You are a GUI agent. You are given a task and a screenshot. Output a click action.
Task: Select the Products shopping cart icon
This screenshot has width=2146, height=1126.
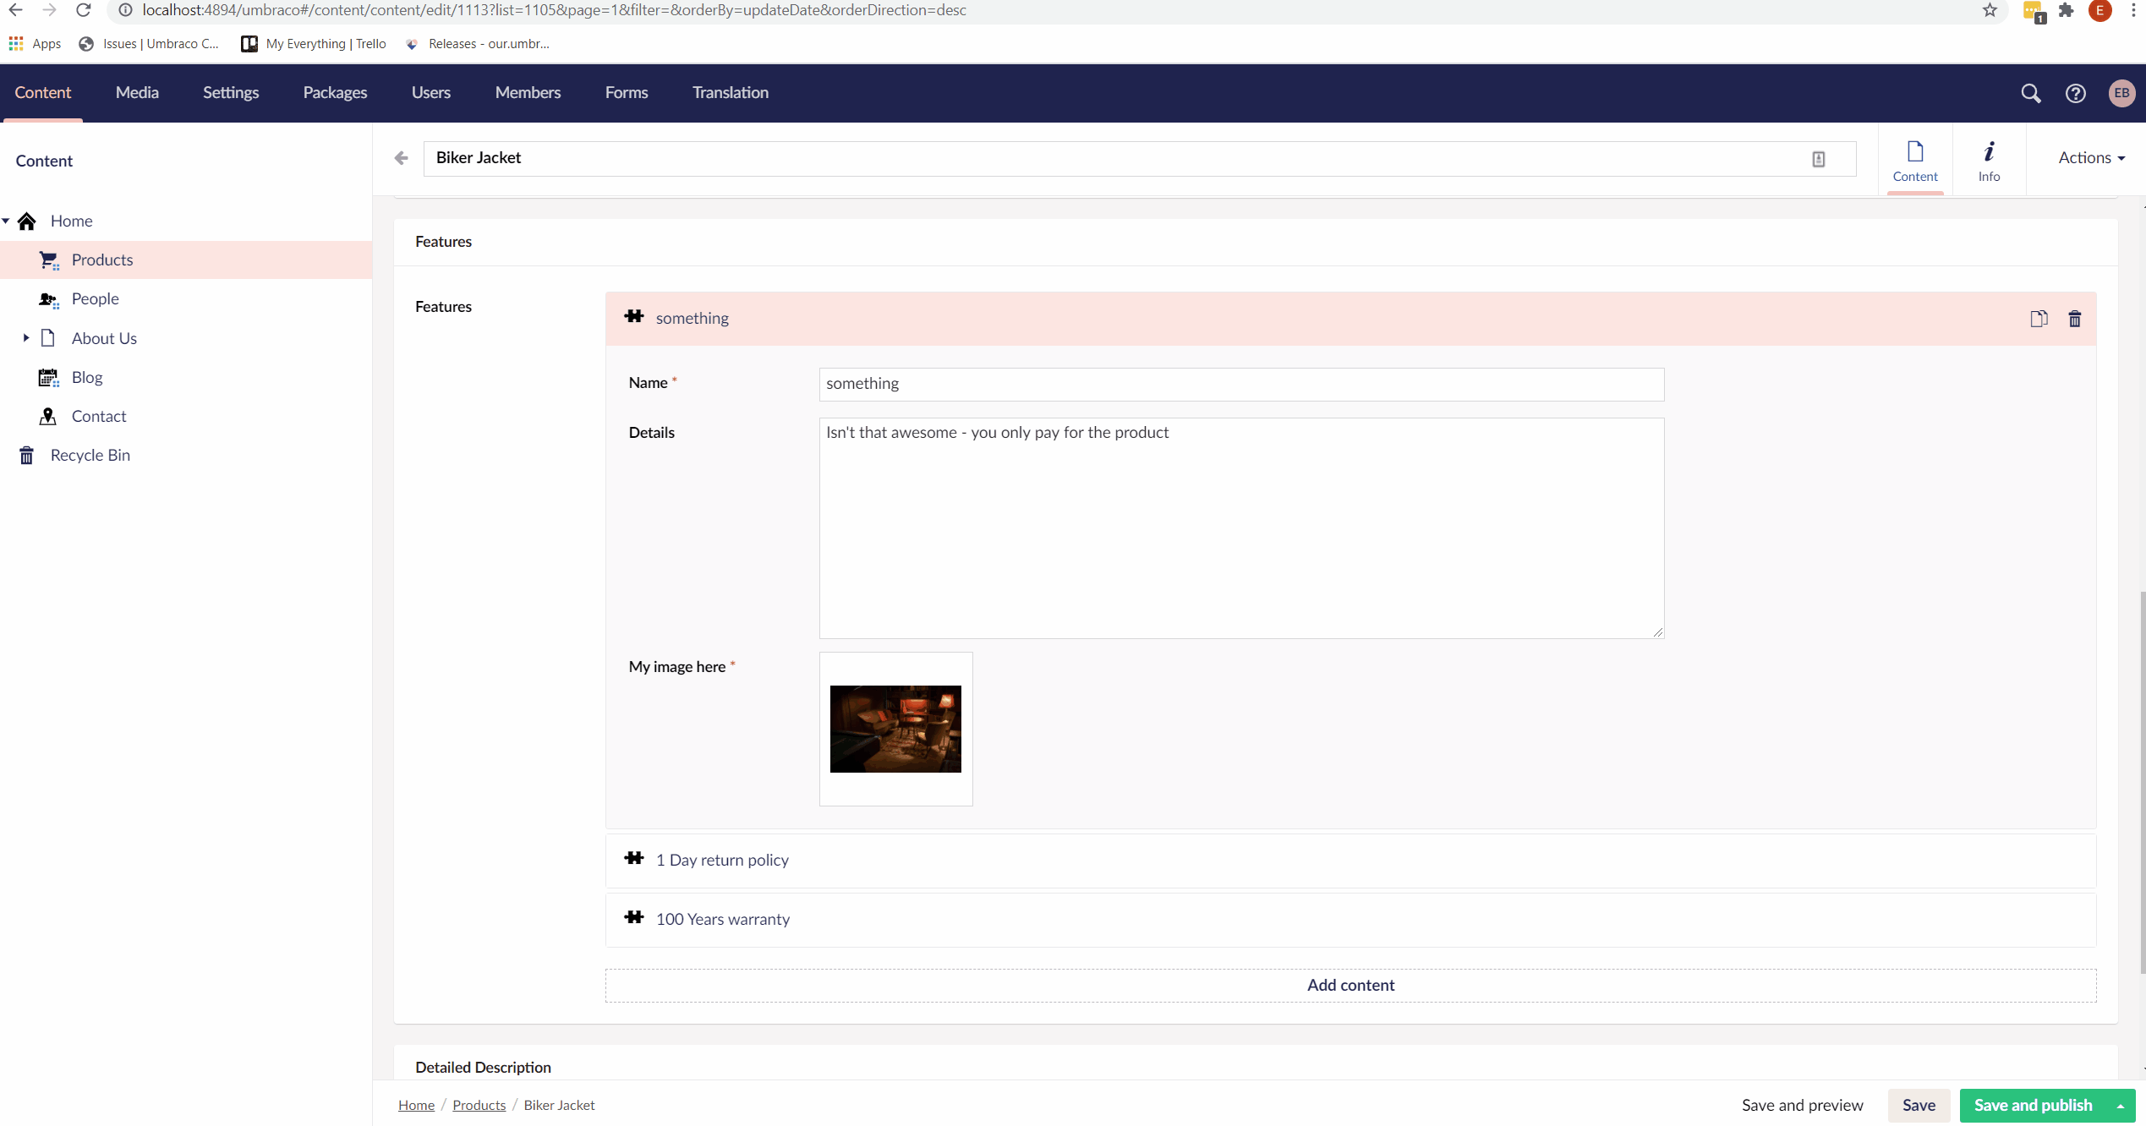pyautogui.click(x=49, y=260)
